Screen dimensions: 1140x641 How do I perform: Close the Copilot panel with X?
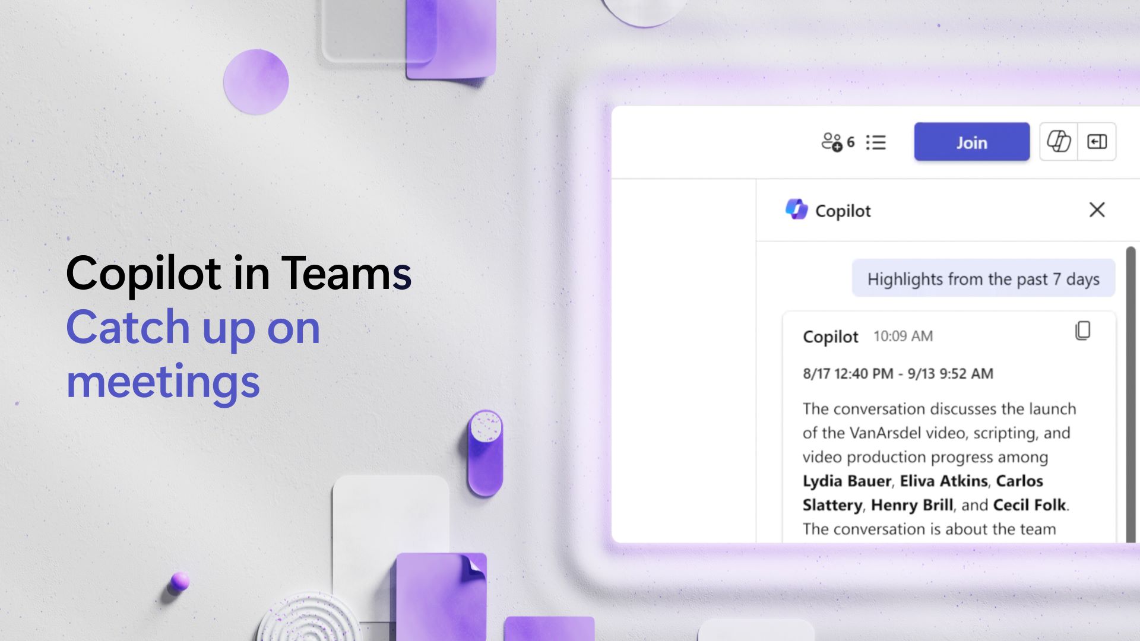(1097, 210)
